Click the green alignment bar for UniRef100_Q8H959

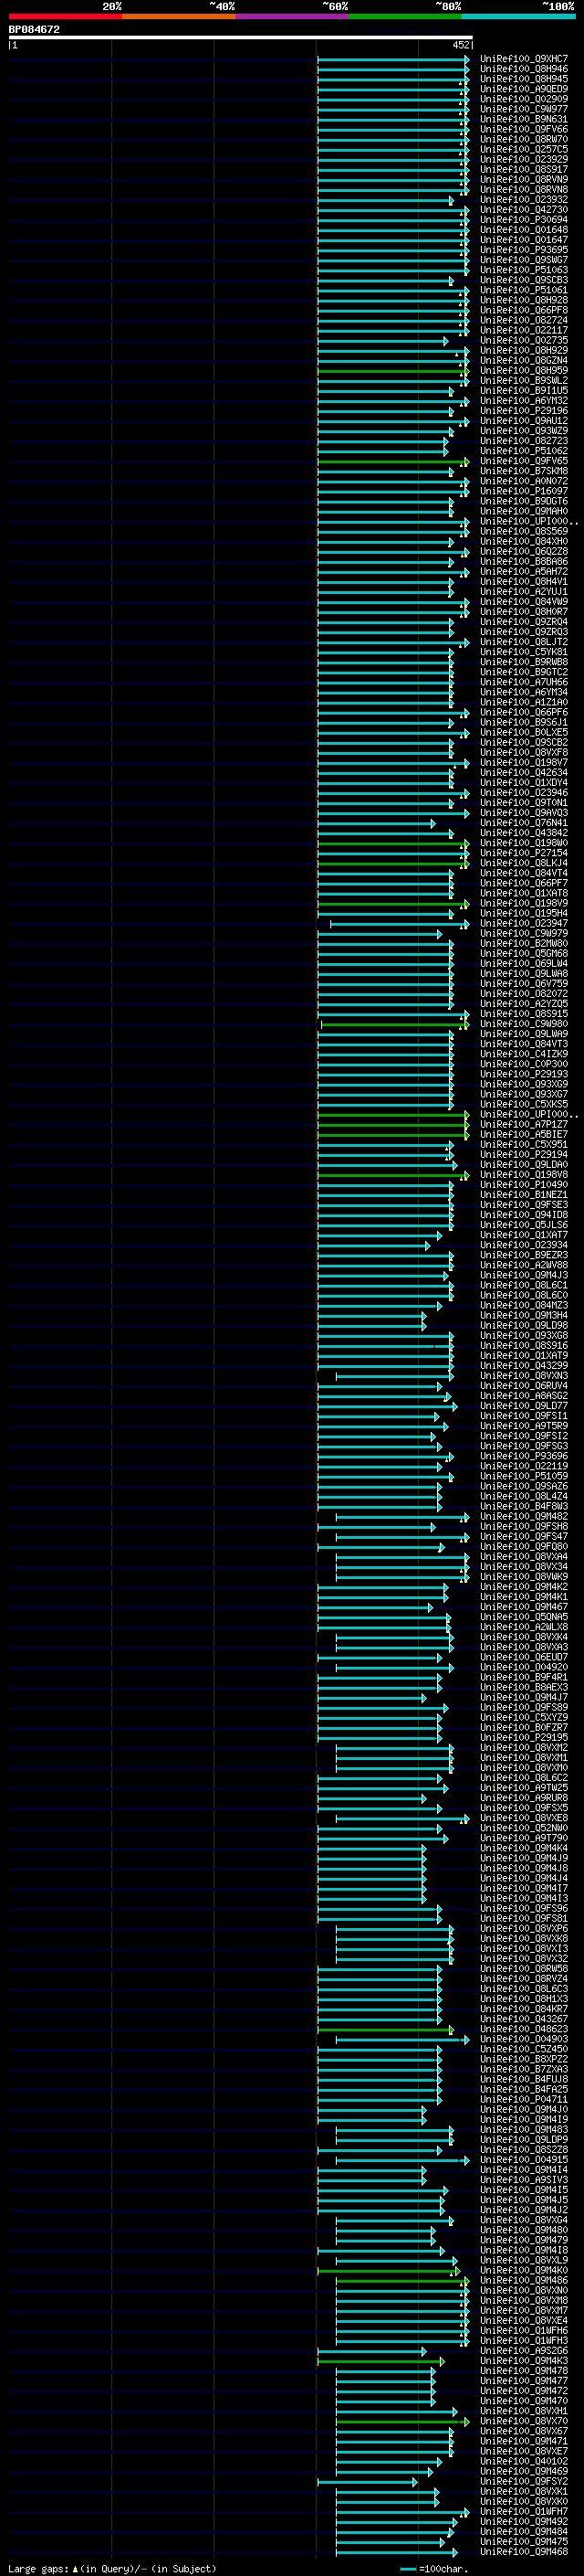tap(392, 371)
